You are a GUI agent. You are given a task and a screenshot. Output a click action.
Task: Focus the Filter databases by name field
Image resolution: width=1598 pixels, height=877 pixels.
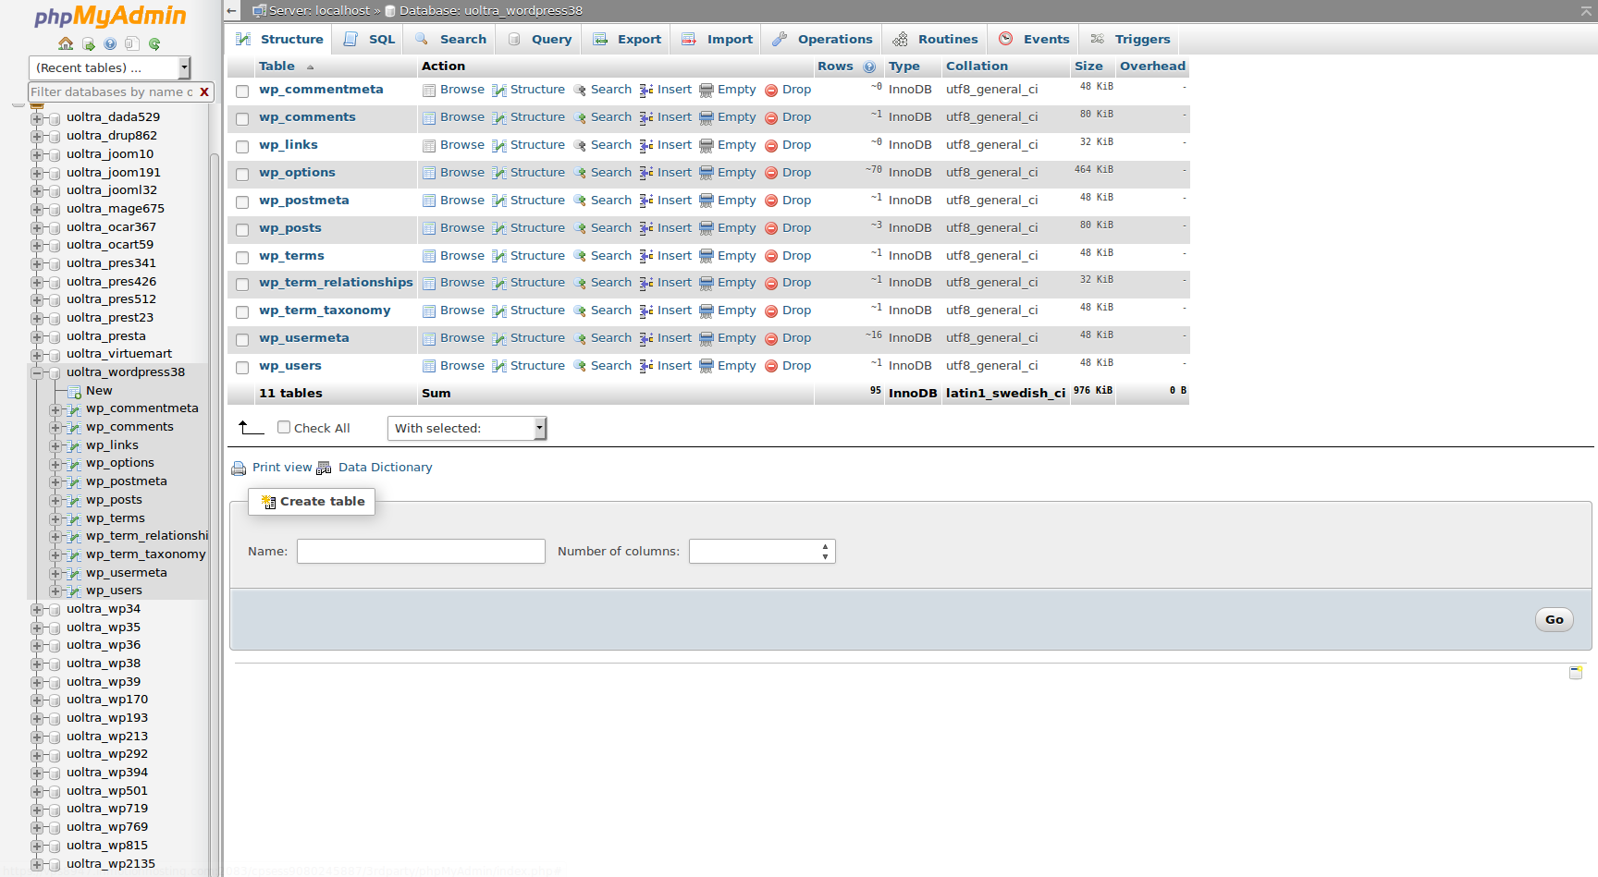111,91
